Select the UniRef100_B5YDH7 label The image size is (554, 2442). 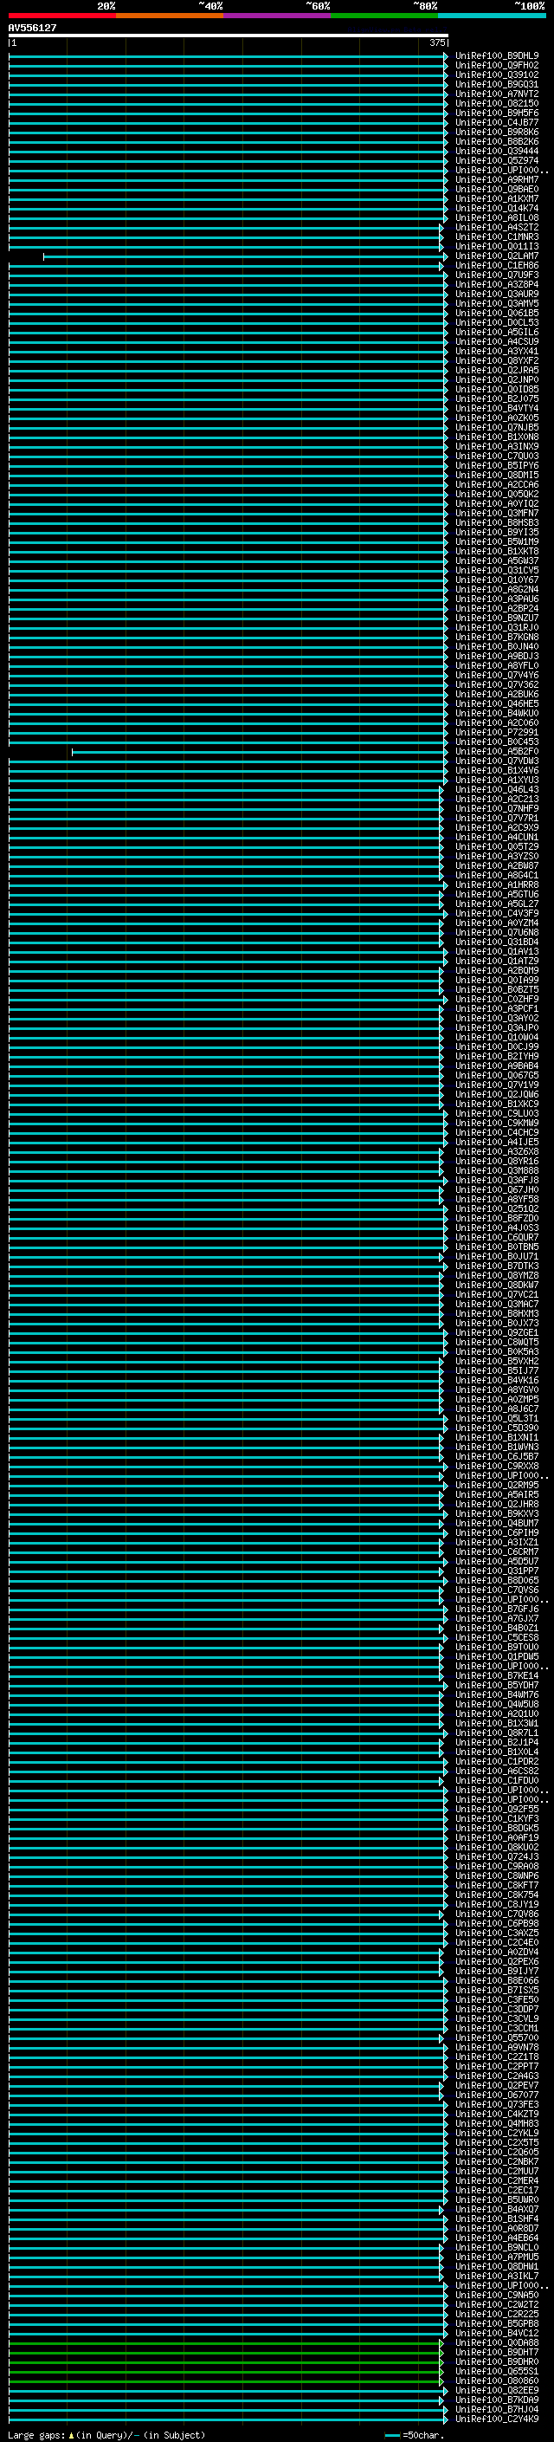pos(497,1686)
